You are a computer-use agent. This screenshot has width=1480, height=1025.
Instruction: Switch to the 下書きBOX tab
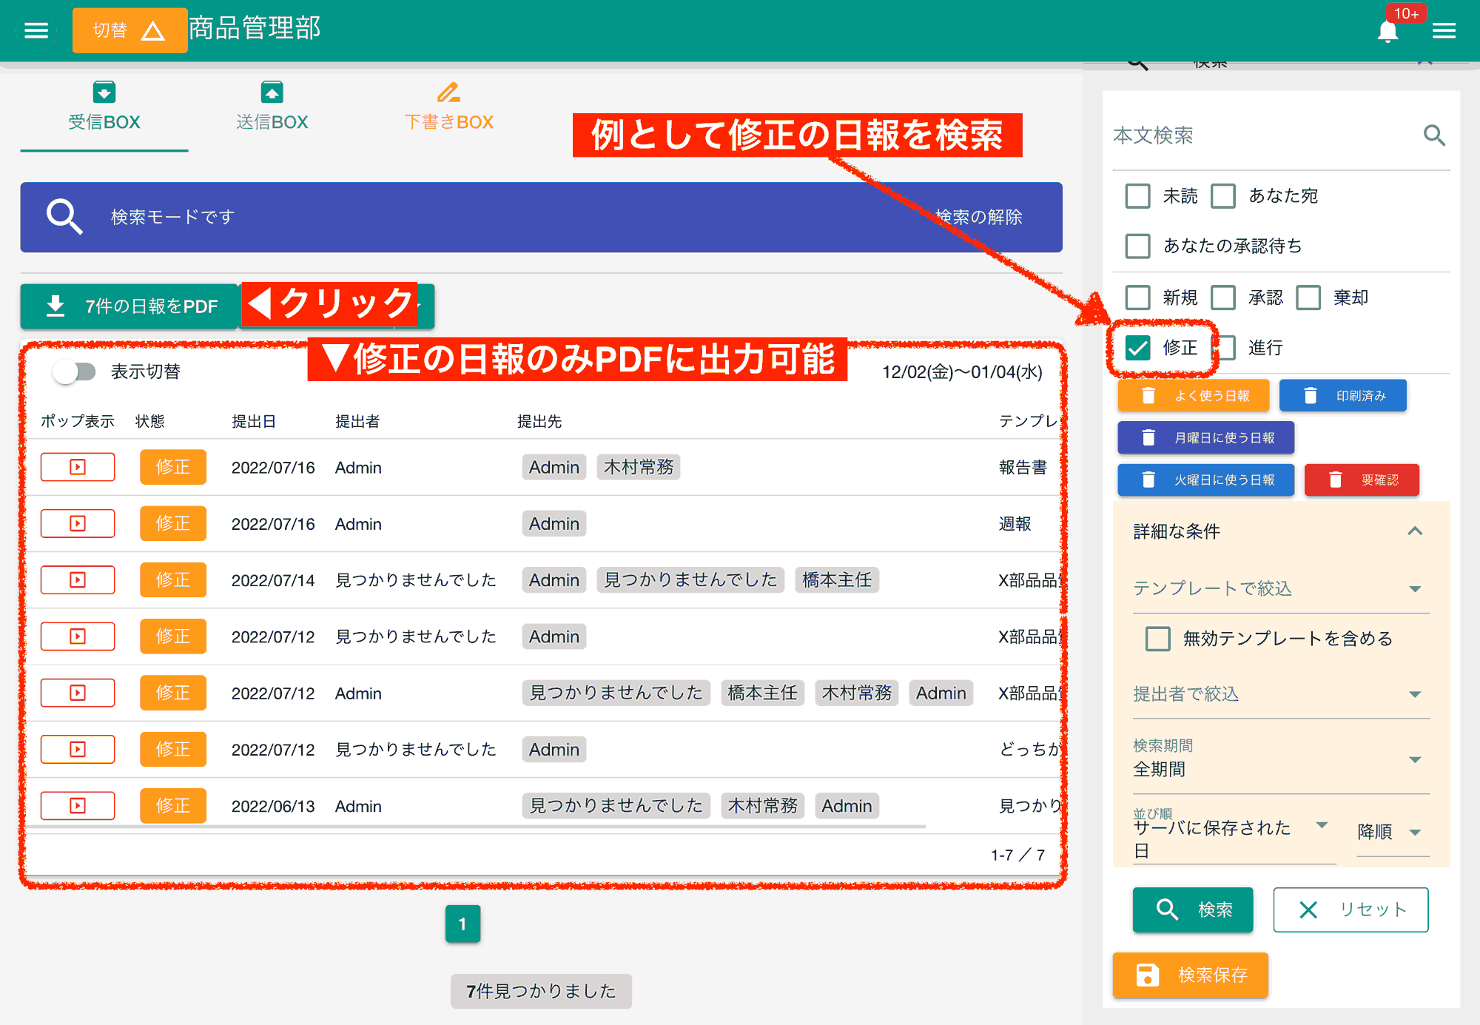click(x=449, y=106)
